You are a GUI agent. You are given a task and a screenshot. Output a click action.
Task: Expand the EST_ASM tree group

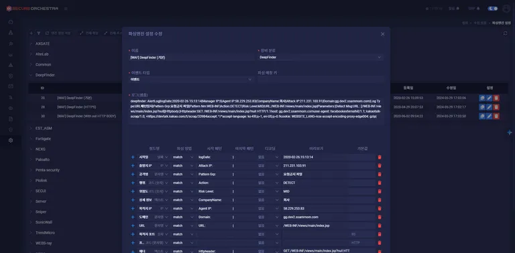coord(32,129)
